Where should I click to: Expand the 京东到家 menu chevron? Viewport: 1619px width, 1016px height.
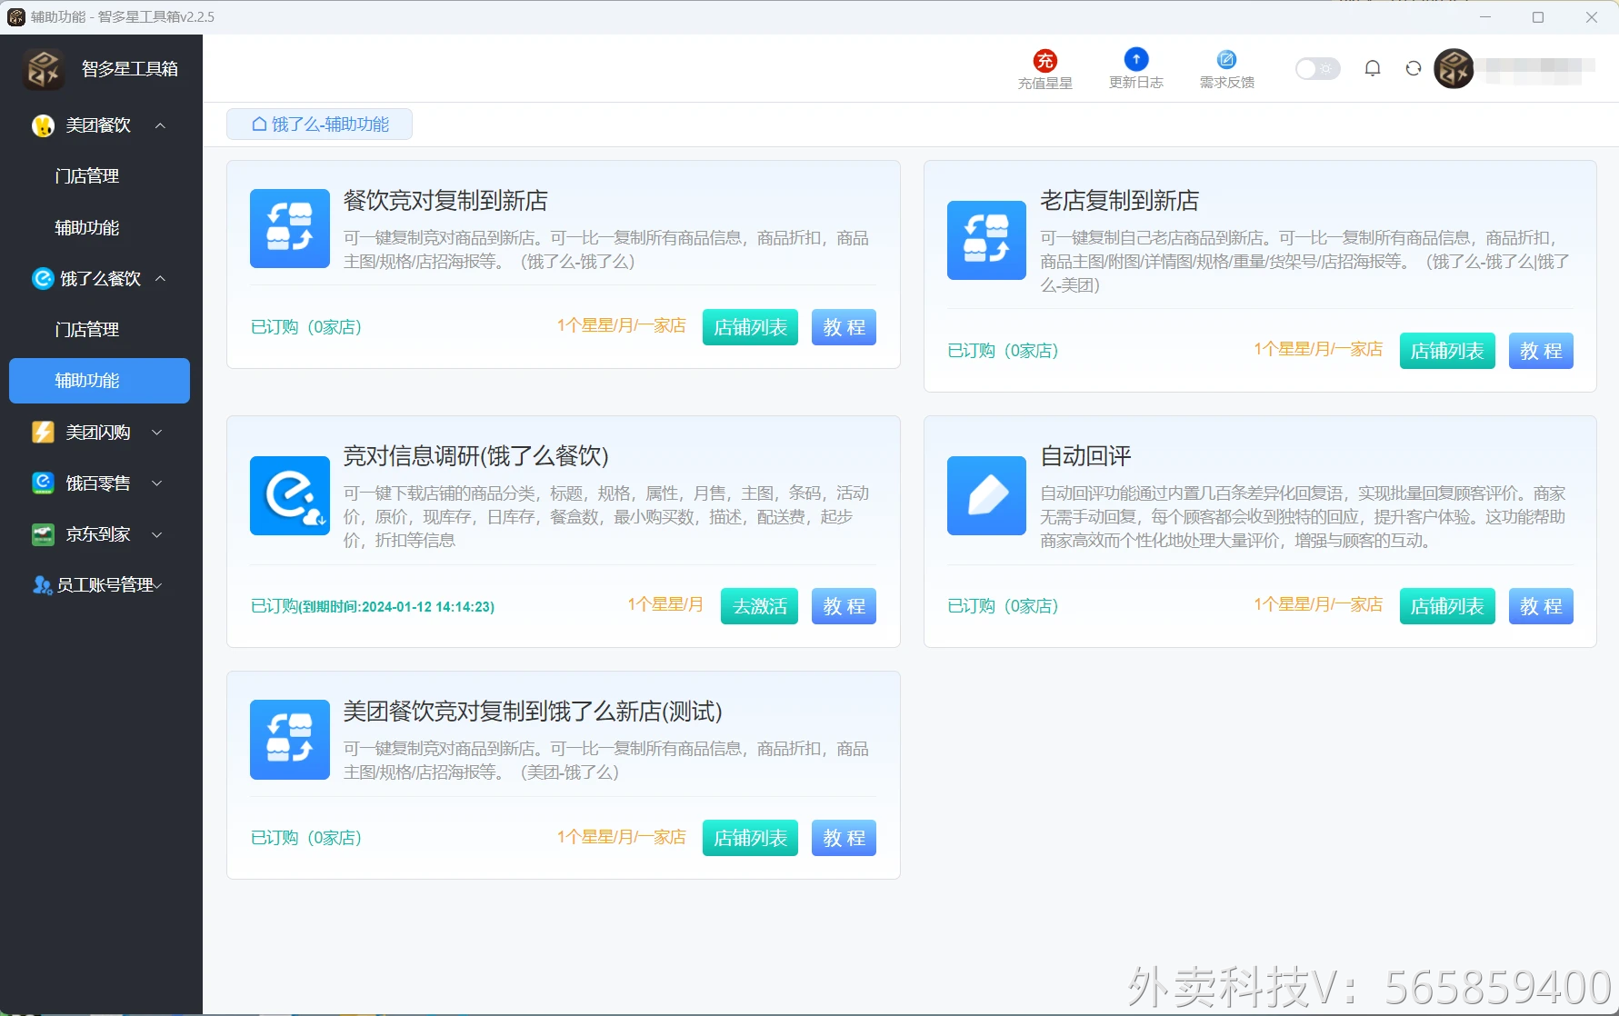pyautogui.click(x=156, y=534)
